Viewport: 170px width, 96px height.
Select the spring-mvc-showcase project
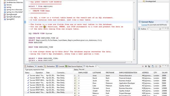[13, 10]
